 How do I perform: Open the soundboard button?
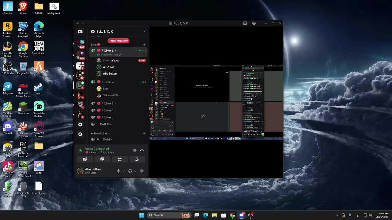(137, 159)
